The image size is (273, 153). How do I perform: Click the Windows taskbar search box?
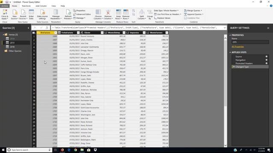29,150
